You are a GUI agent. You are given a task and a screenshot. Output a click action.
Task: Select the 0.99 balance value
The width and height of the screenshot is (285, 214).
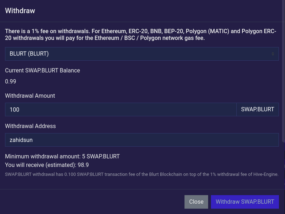click(10, 81)
